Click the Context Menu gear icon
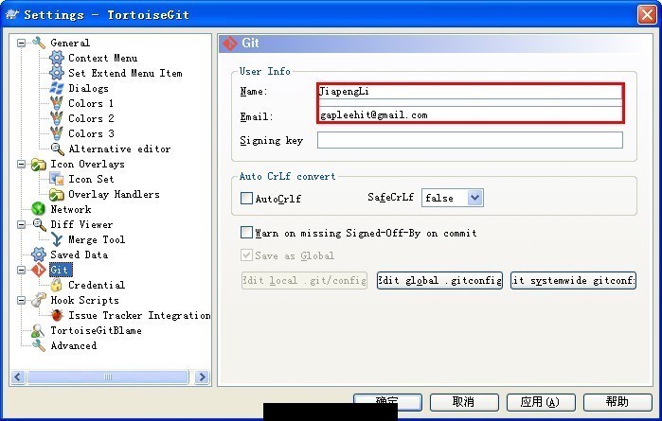 click(x=57, y=58)
